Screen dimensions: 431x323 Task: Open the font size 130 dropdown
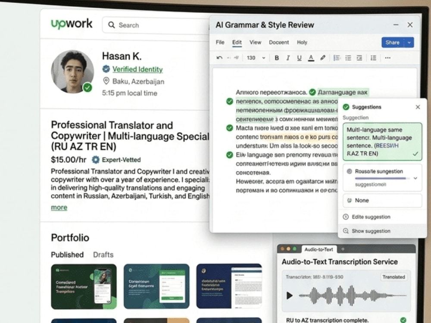[x=256, y=58]
